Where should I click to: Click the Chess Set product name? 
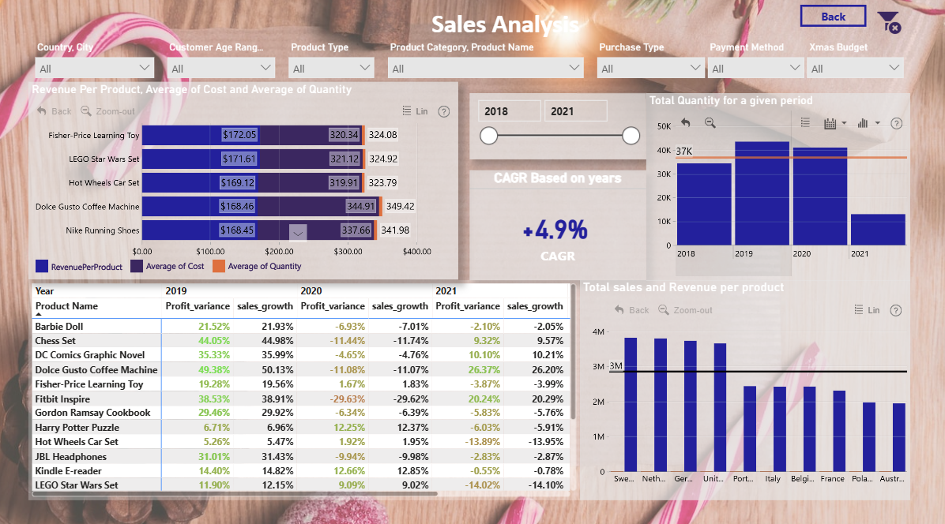point(55,340)
